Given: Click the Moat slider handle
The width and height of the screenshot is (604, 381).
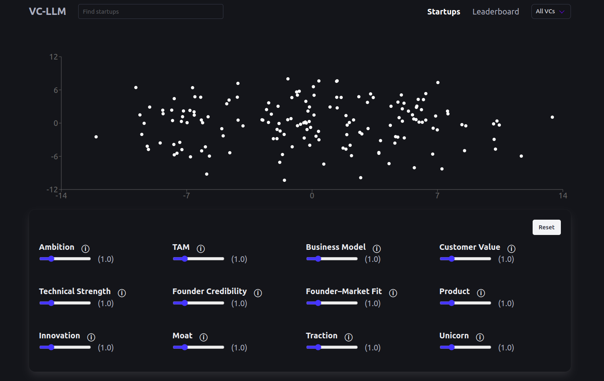Looking at the screenshot, I should click(185, 347).
